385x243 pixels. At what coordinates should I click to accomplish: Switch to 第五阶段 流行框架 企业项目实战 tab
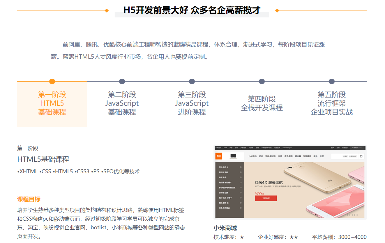click(332, 104)
